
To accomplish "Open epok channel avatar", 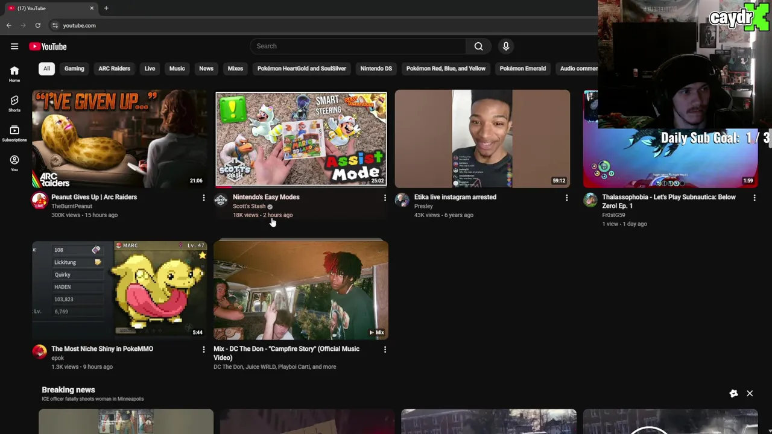I will (x=40, y=352).
